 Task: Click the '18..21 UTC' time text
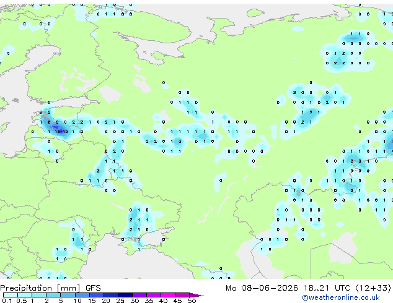(327, 288)
